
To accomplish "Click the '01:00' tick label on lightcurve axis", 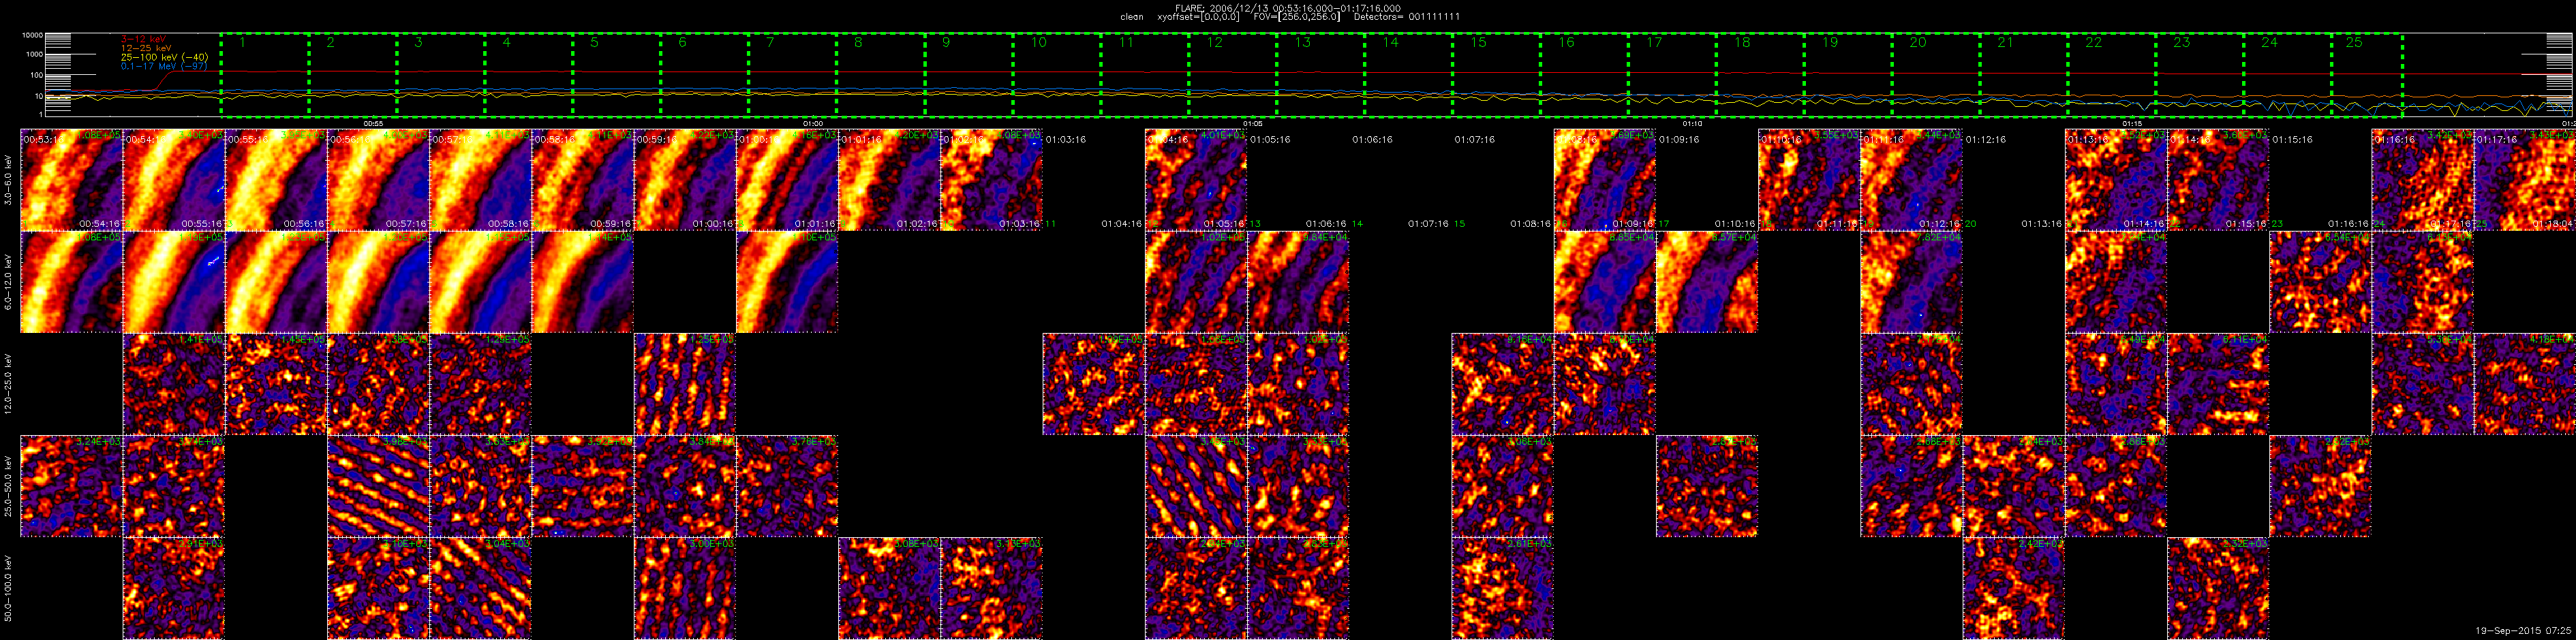I will pyautogui.click(x=813, y=123).
